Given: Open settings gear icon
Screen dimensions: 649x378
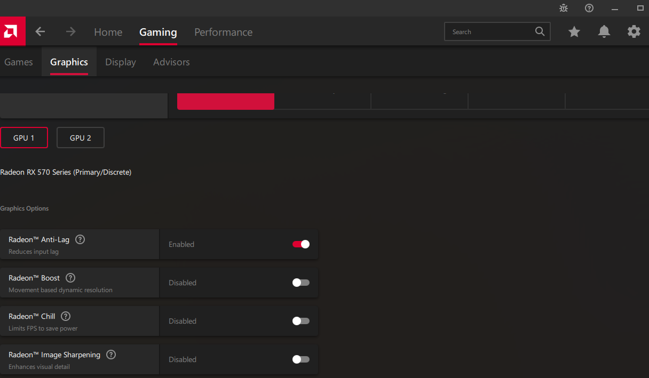Looking at the screenshot, I should click(634, 32).
